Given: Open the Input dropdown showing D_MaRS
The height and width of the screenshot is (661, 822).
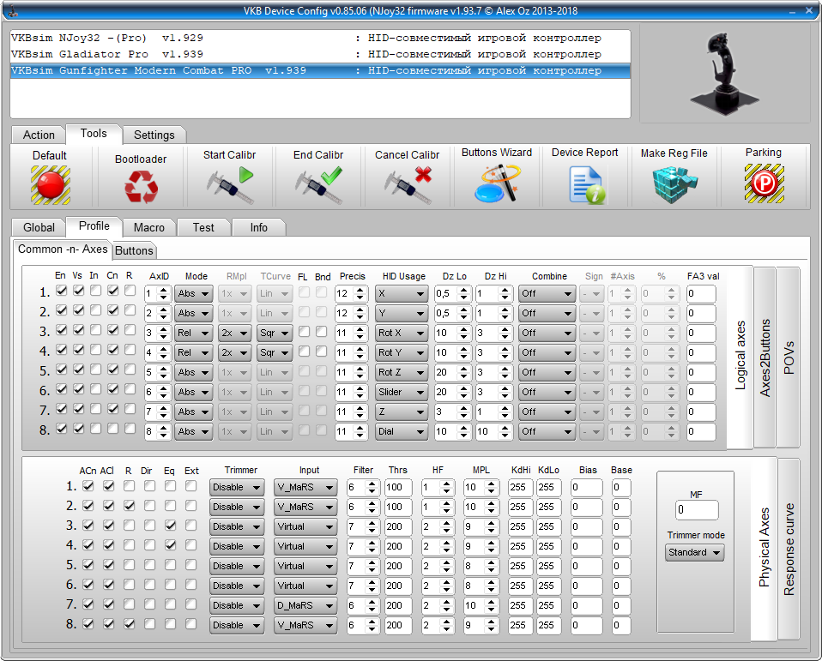Looking at the screenshot, I should [x=305, y=605].
